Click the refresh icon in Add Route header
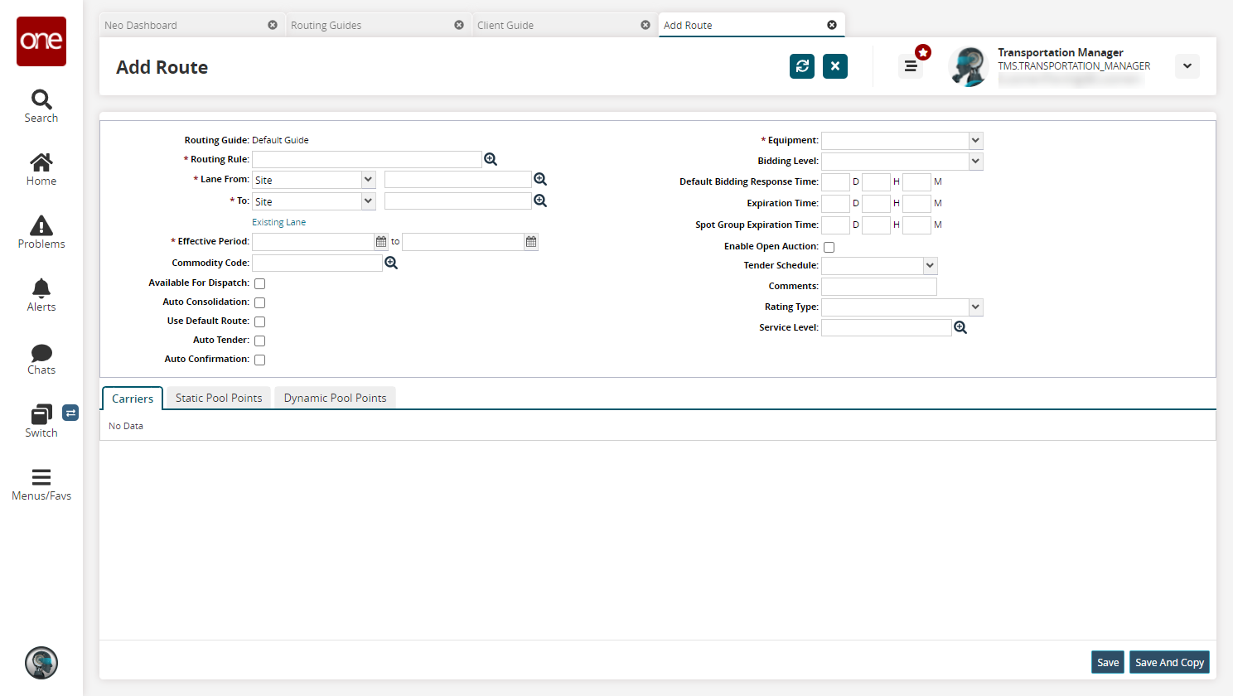Image resolution: width=1233 pixels, height=696 pixels. tap(801, 66)
